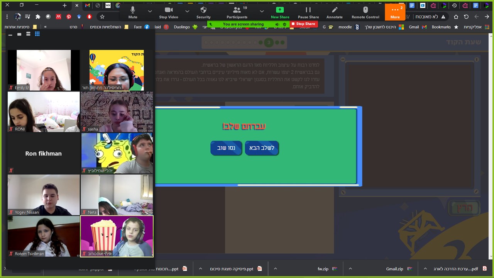This screenshot has height=278, width=494.
Task: Minimize the Zoom video gallery panel
Action: pos(10,34)
